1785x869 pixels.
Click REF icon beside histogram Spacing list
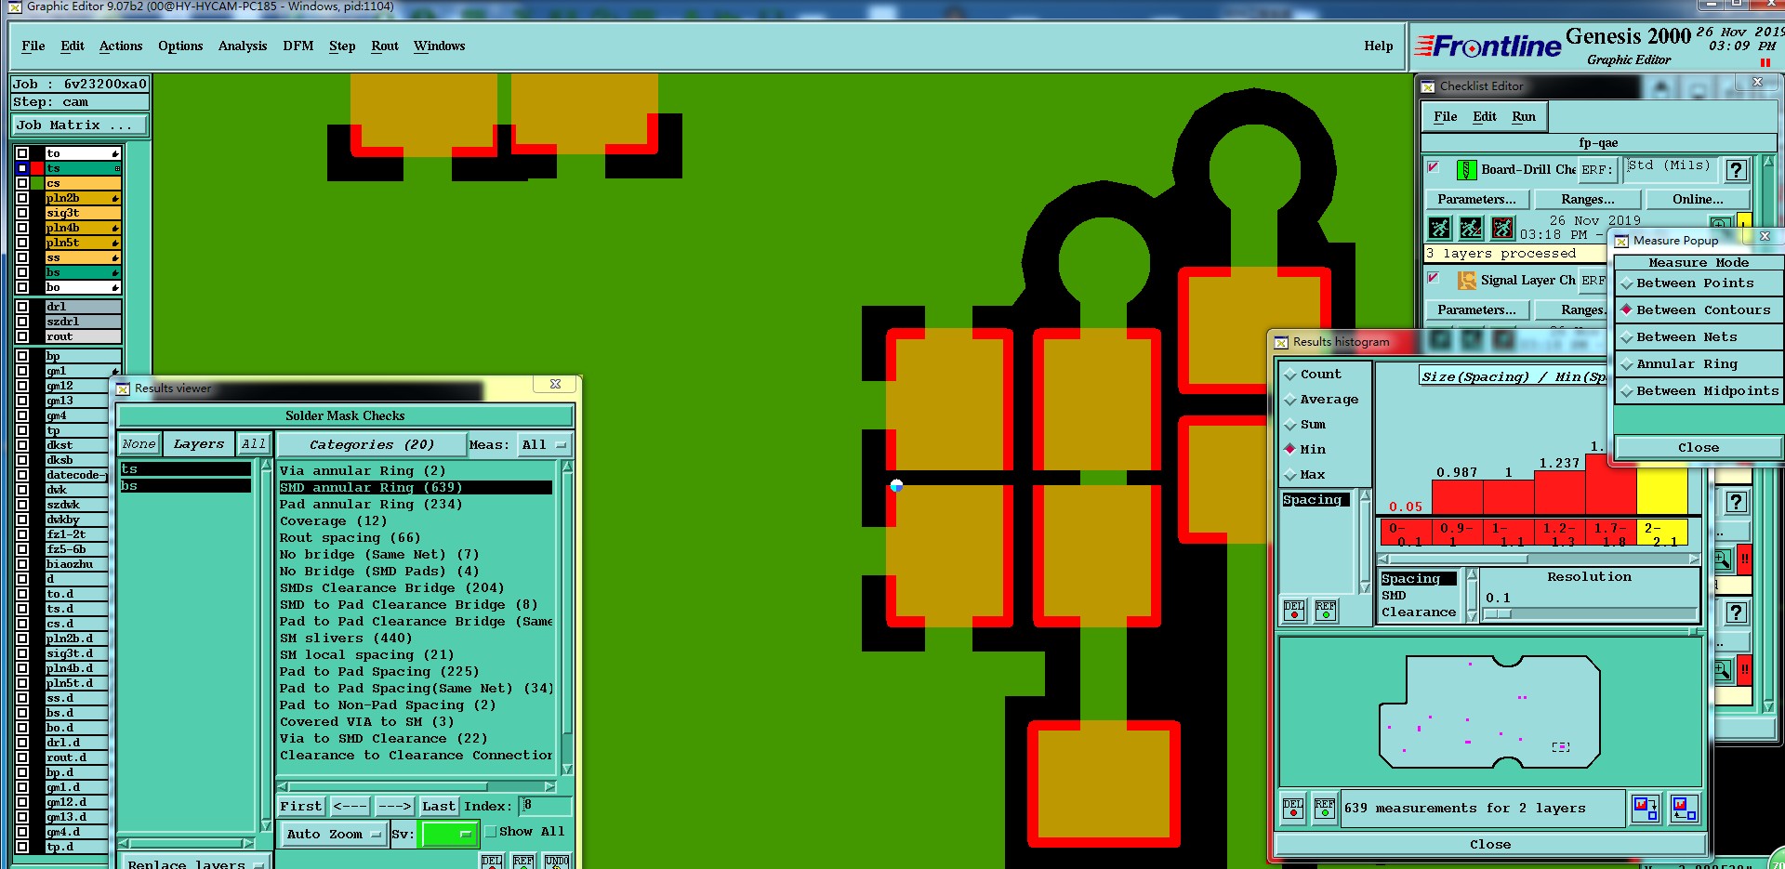click(1325, 610)
